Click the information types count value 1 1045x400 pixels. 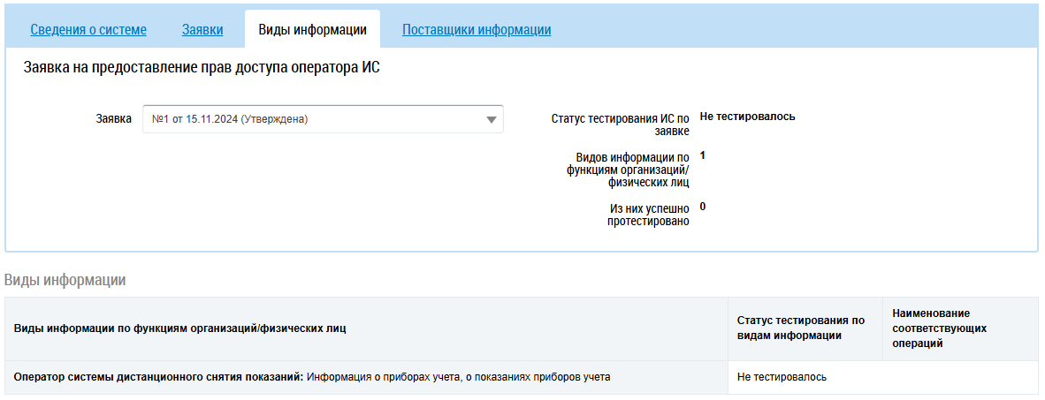coord(703,156)
